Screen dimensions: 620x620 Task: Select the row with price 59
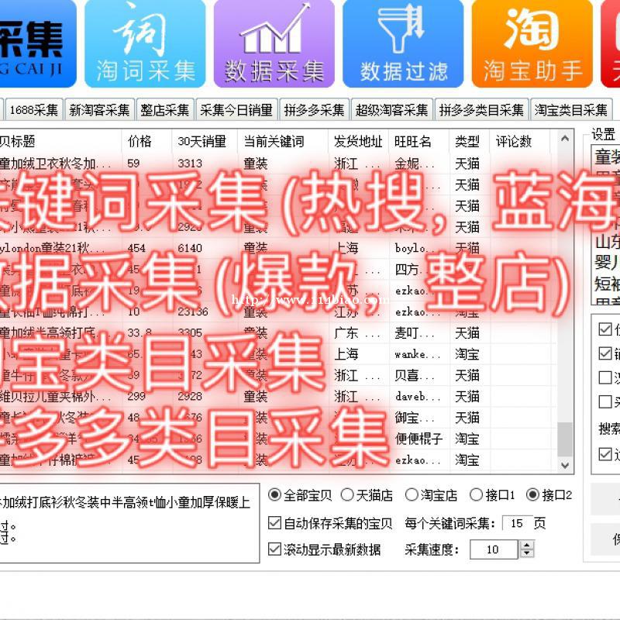point(277,164)
